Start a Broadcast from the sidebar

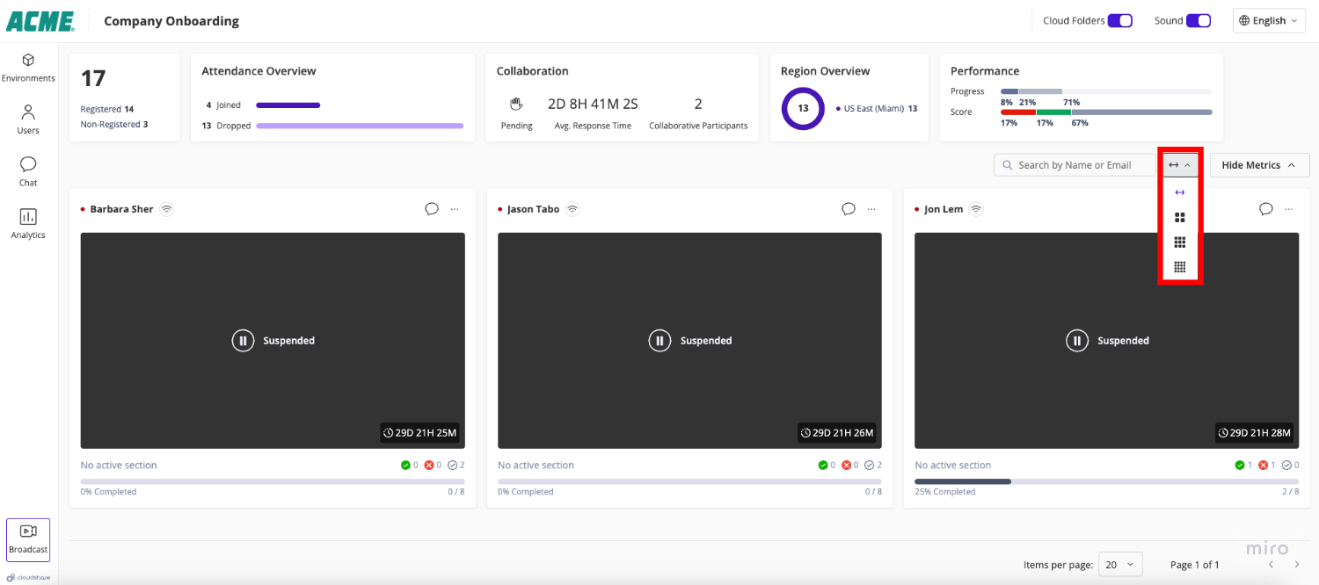(x=28, y=540)
